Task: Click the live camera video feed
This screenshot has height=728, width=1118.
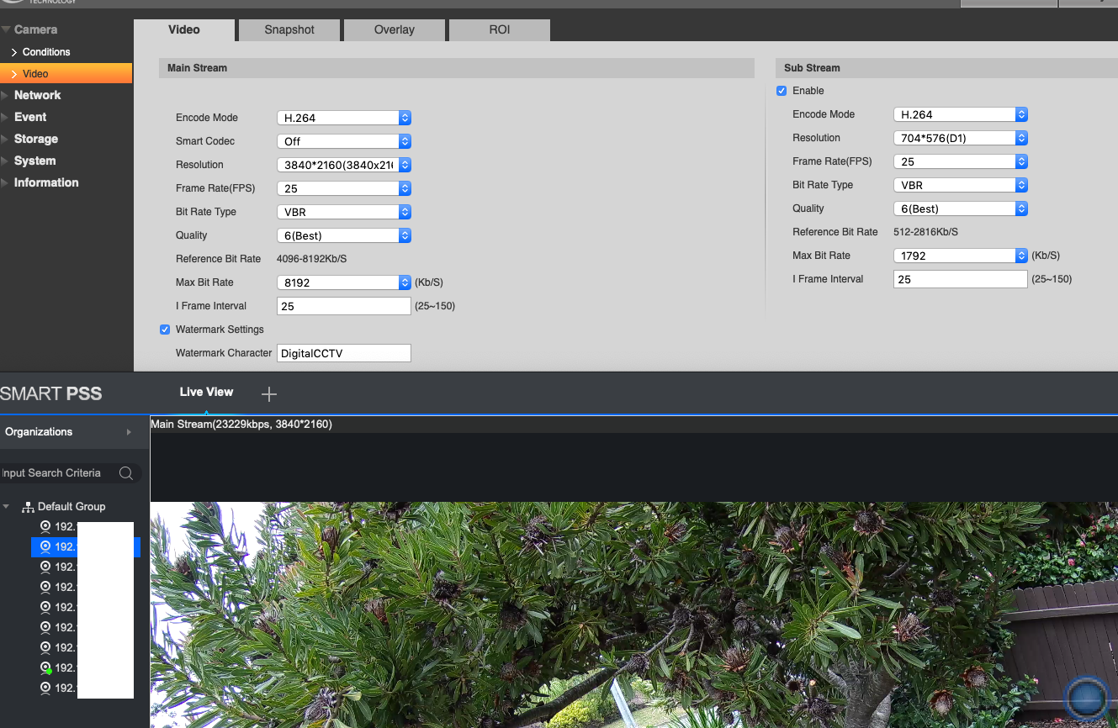Action: tap(634, 615)
